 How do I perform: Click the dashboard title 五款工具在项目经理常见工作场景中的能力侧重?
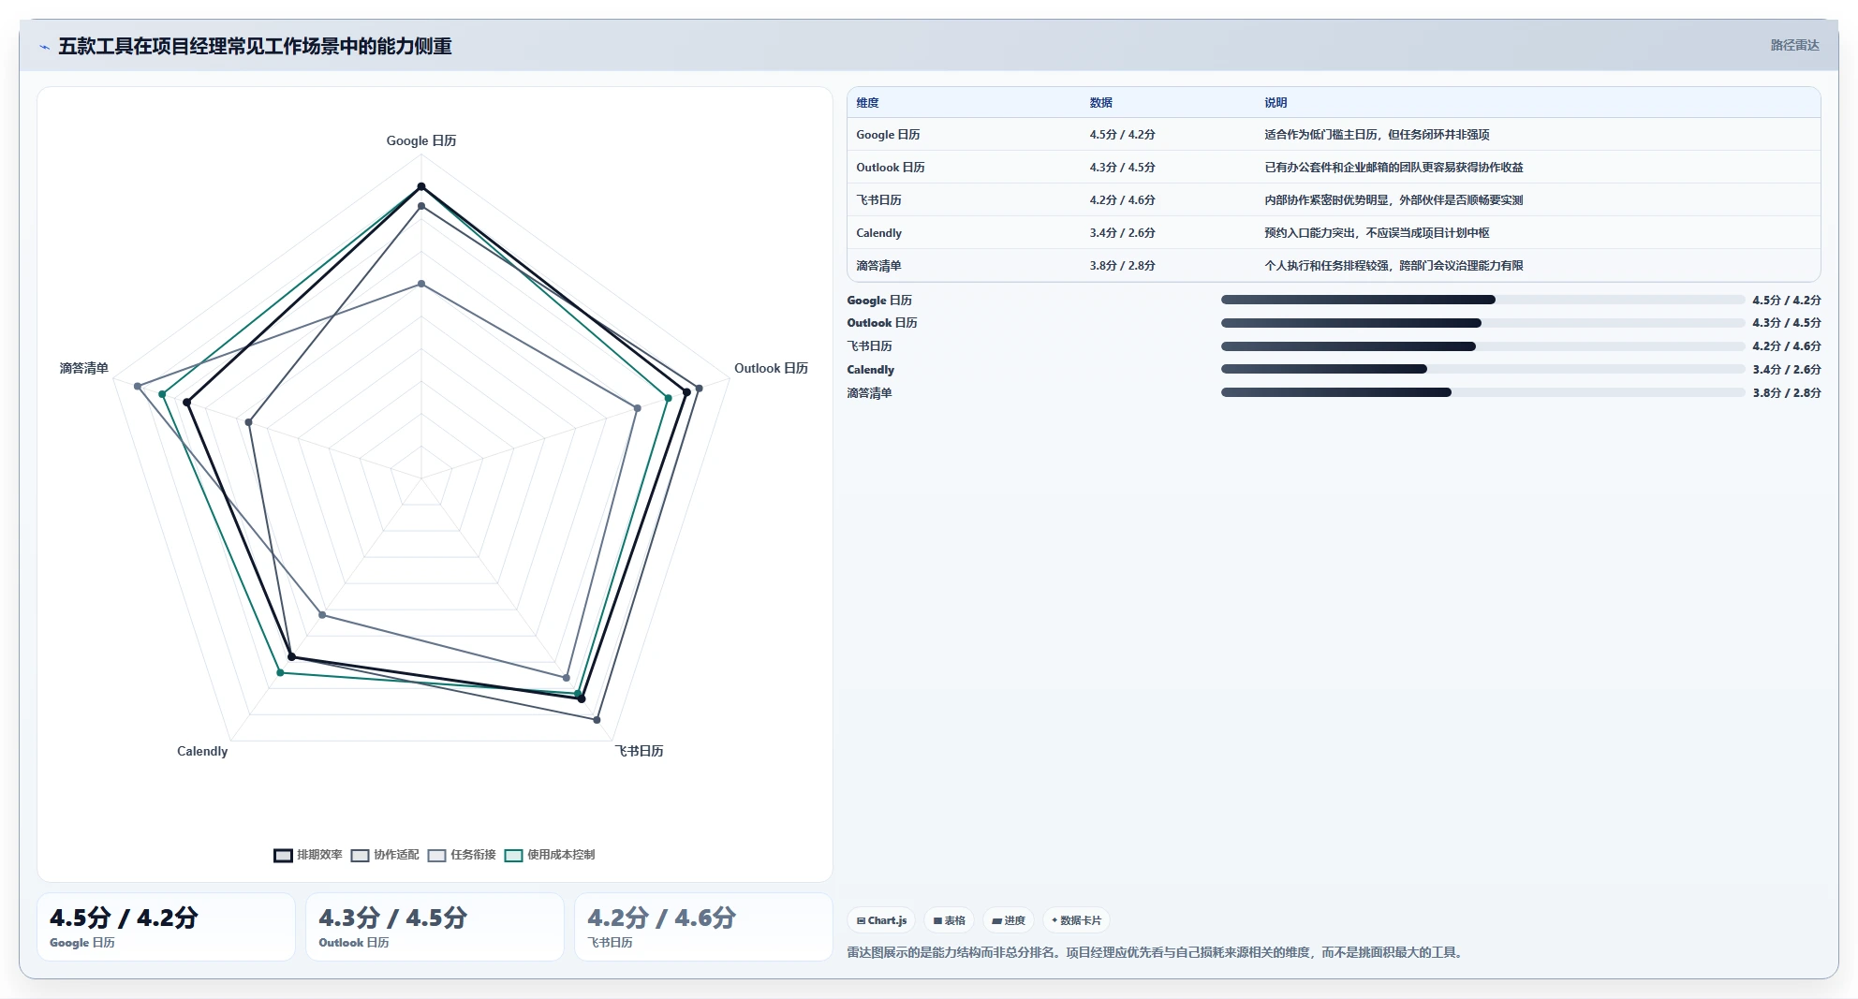click(x=255, y=46)
